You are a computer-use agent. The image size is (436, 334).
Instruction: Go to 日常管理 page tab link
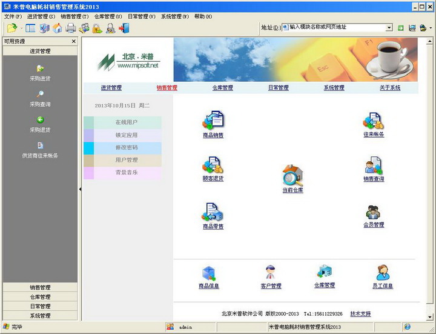(278, 88)
